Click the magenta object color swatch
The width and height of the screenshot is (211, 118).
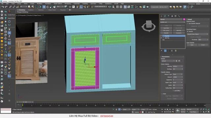pos(184,19)
